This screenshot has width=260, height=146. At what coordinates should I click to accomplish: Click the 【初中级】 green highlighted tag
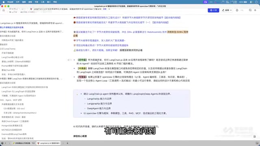pyautogui.click(x=82, y=60)
